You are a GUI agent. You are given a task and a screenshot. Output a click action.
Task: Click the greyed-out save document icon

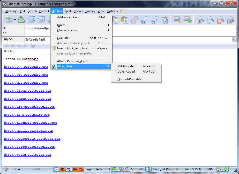click(x=135, y=20)
